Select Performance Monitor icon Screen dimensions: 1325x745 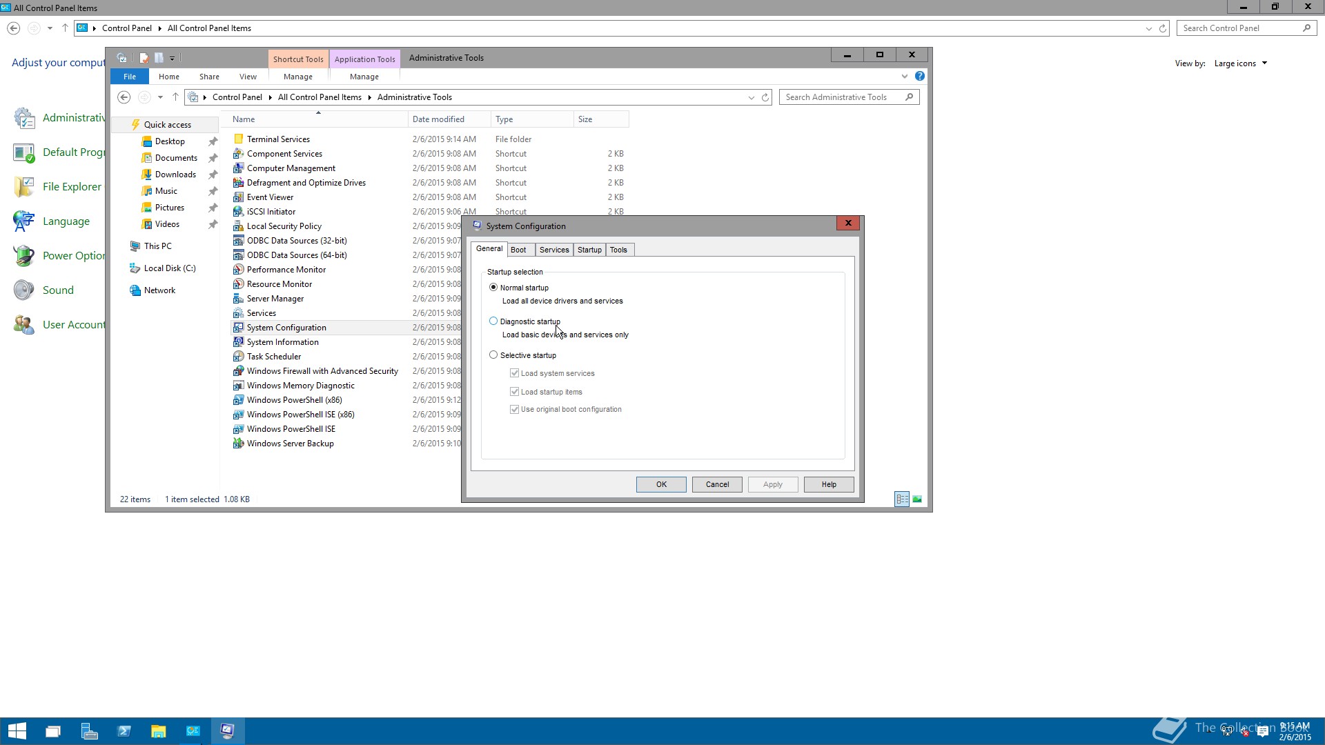[x=238, y=269]
